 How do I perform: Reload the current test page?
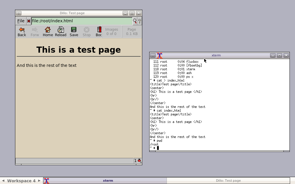click(61, 32)
